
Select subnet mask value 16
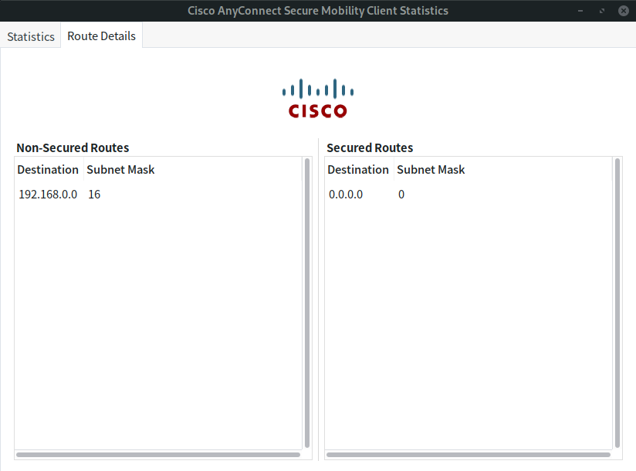pyautogui.click(x=94, y=195)
